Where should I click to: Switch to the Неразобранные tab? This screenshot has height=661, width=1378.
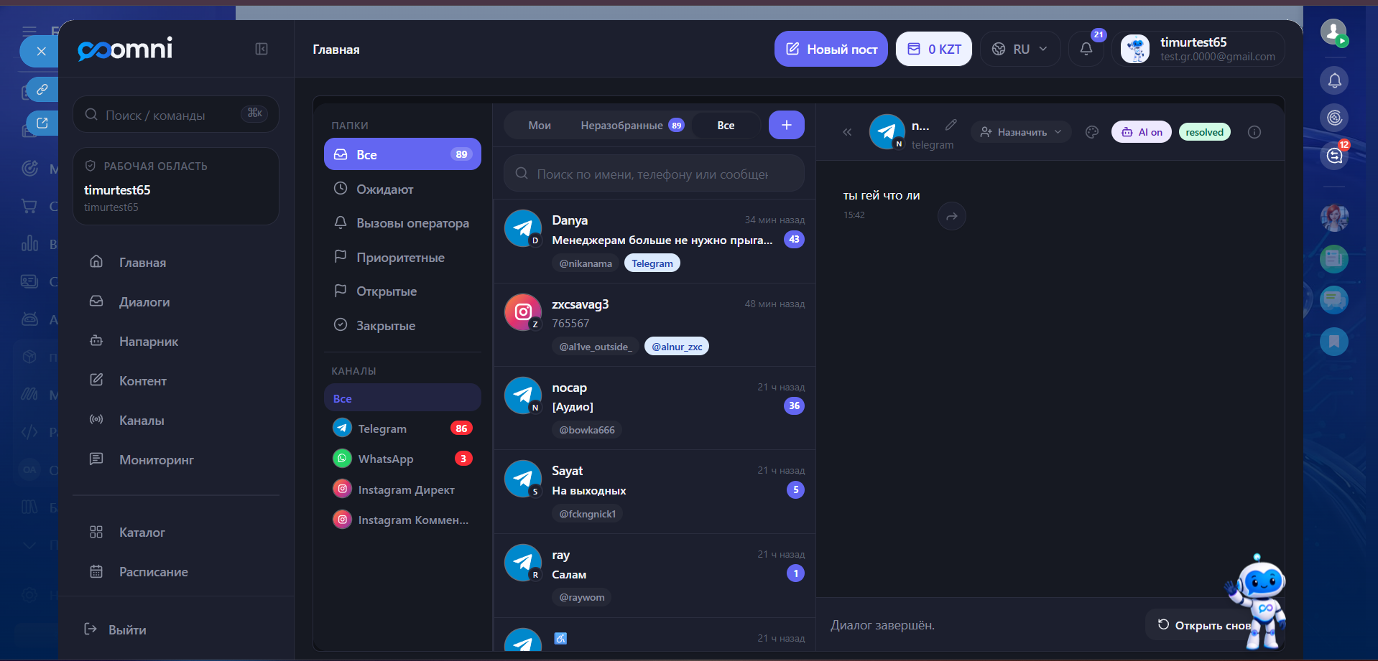pyautogui.click(x=632, y=125)
